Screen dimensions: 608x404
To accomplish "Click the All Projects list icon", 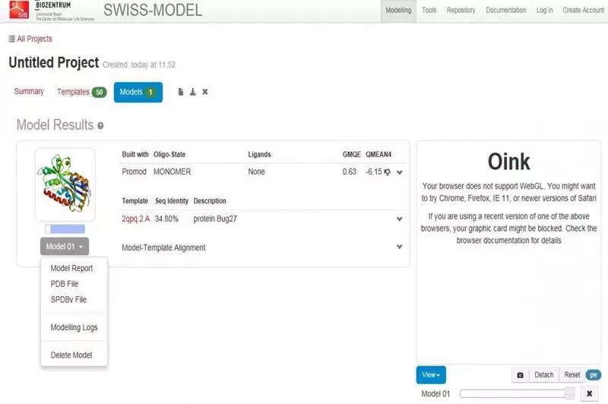I will coord(11,39).
